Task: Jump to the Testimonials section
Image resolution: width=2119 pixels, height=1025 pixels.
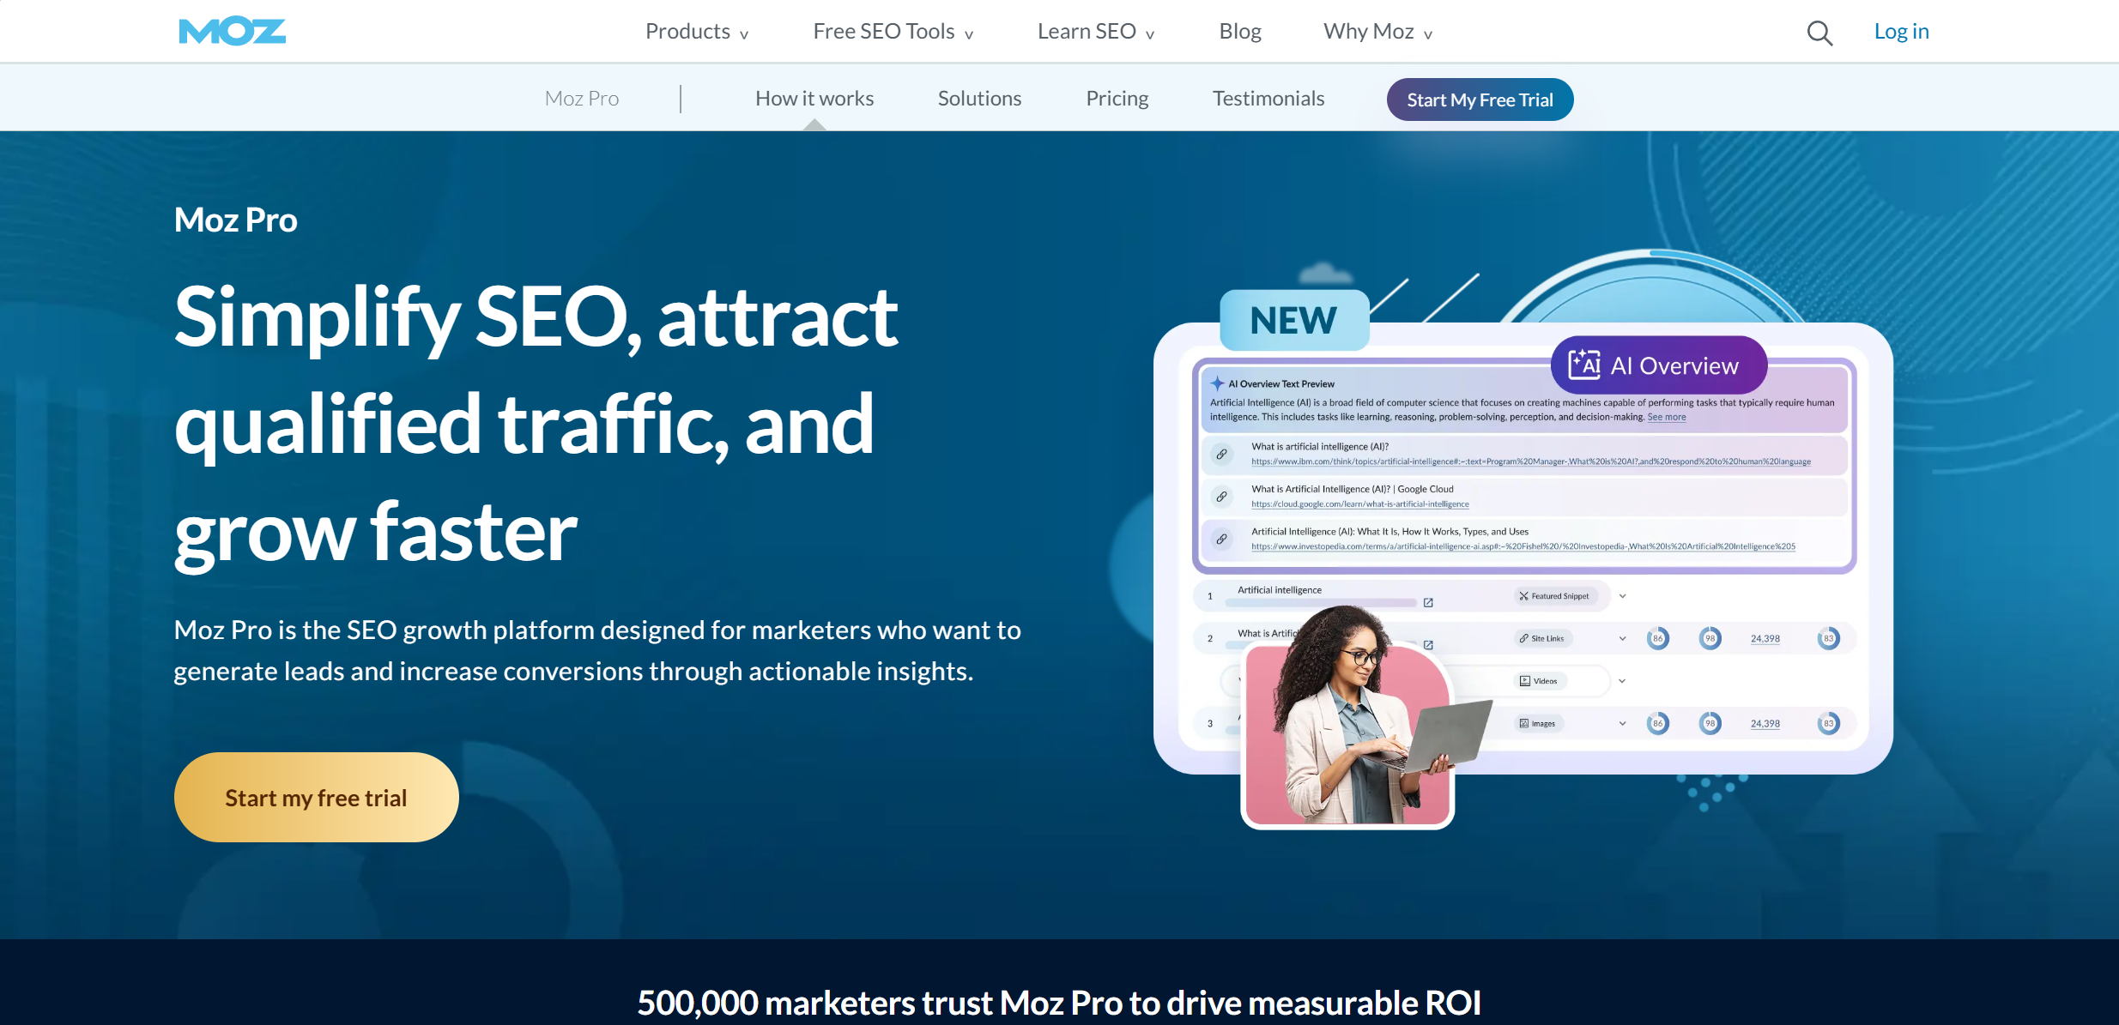Action: coord(1268,99)
